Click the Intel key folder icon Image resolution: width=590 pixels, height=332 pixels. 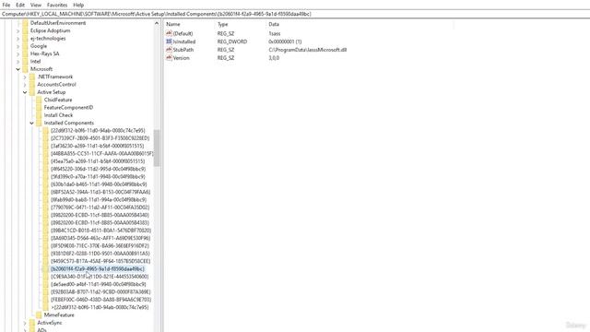pyautogui.click(x=25, y=62)
